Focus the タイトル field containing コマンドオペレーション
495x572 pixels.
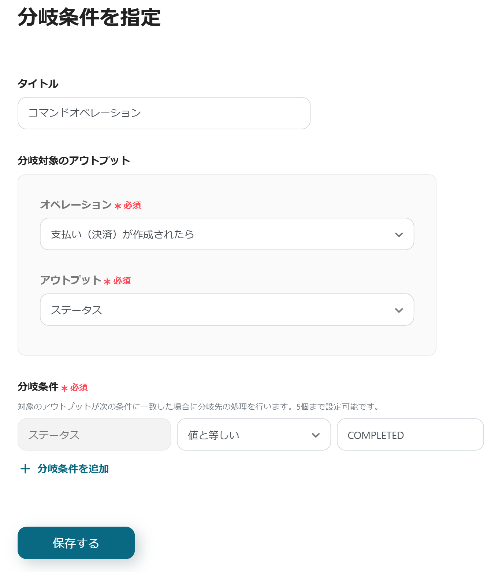click(x=164, y=113)
